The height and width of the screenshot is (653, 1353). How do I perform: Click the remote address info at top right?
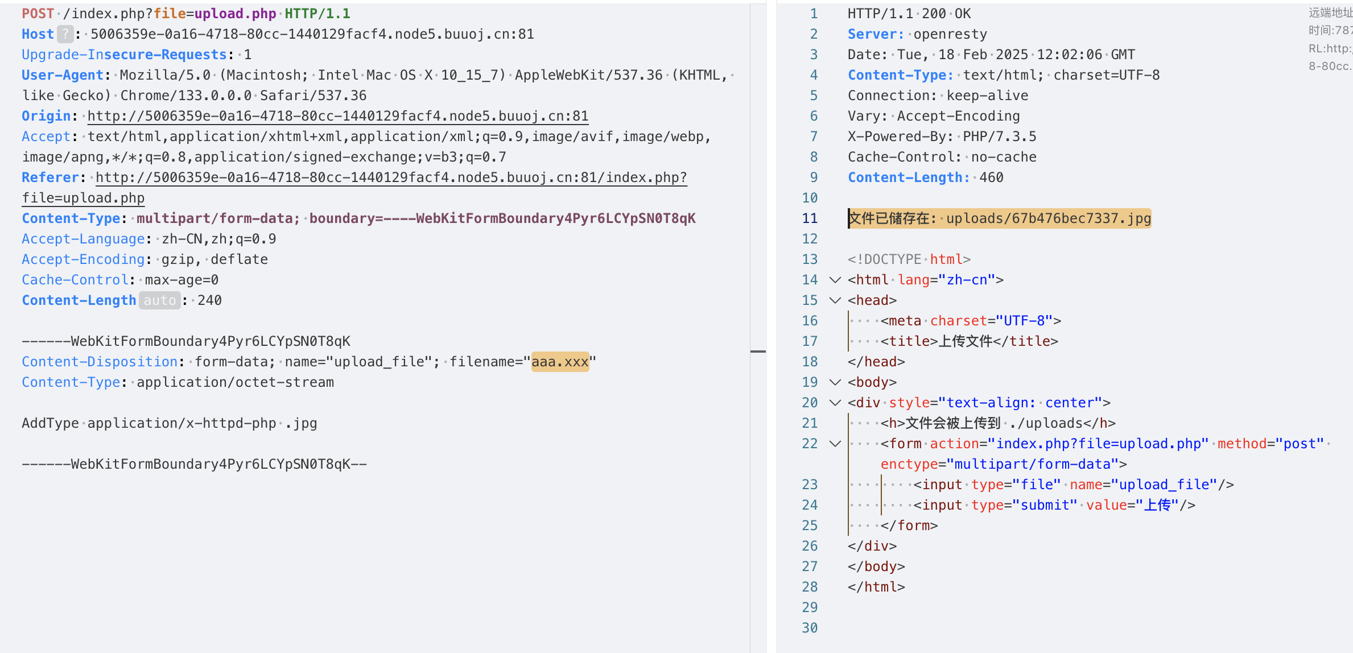1330,14
